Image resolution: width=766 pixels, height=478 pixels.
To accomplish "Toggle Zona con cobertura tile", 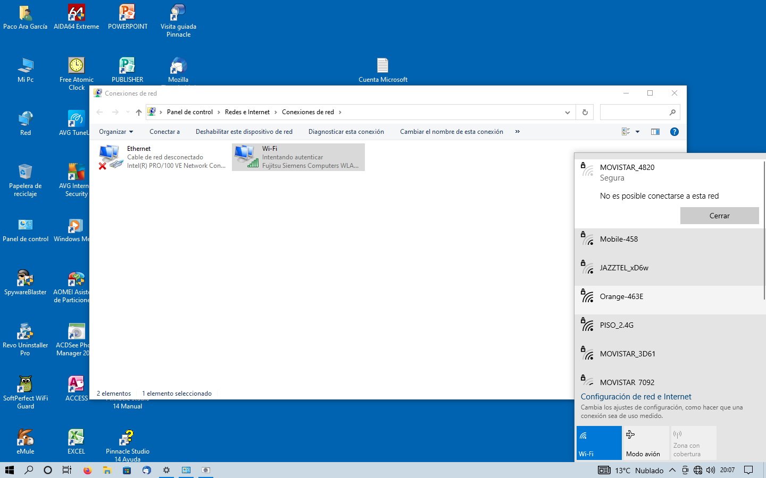I will click(x=694, y=443).
